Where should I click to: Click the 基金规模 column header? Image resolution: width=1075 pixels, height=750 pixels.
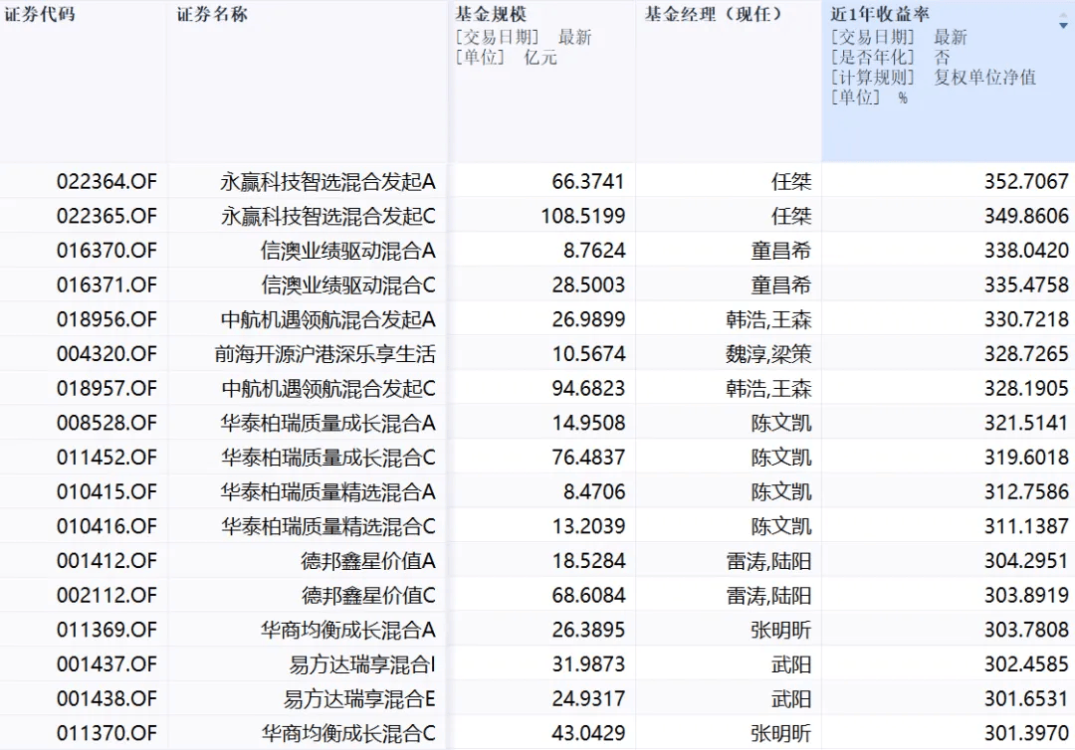491,15
